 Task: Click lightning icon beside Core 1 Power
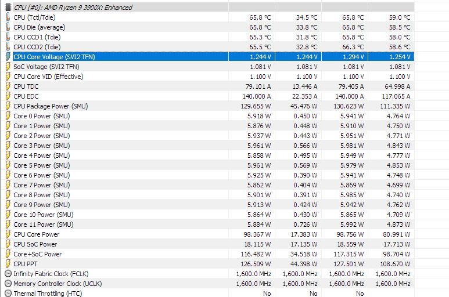click(x=8, y=126)
